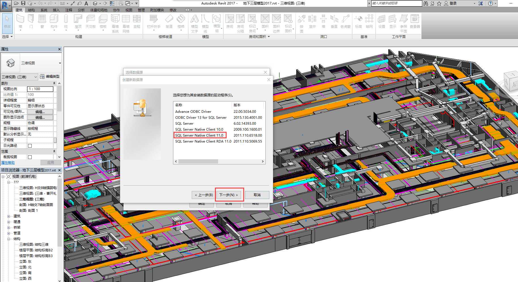Select the 门 (Door) tool
Screen dimensions: 518x282
click(x=31, y=22)
